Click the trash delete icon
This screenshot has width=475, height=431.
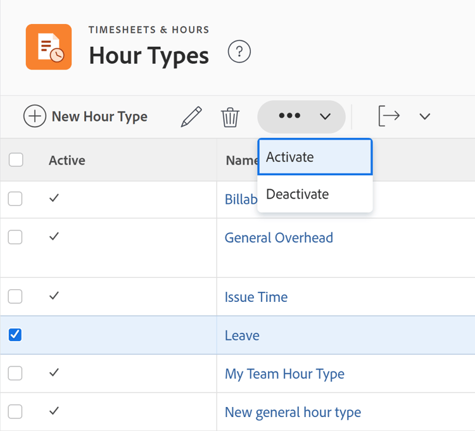[x=230, y=117]
